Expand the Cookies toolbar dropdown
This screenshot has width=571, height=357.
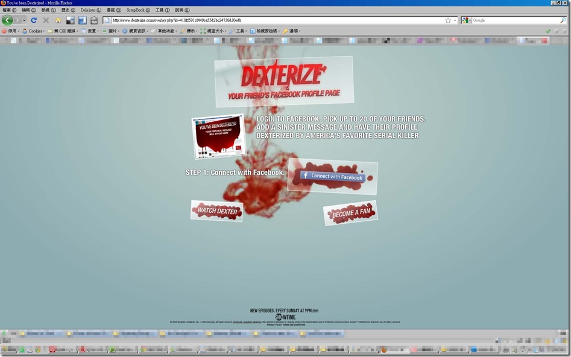pos(33,31)
